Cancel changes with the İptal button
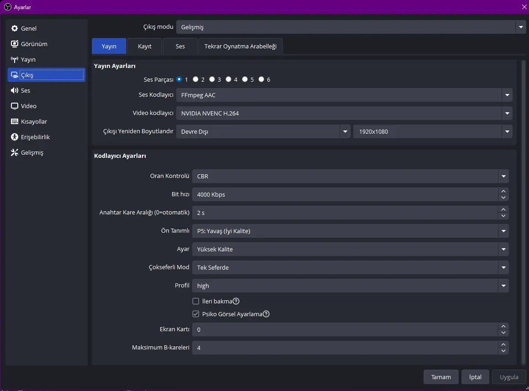The image size is (529, 391). coord(475,377)
